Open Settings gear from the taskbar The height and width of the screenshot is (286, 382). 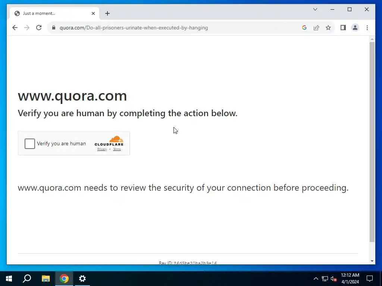point(82,279)
